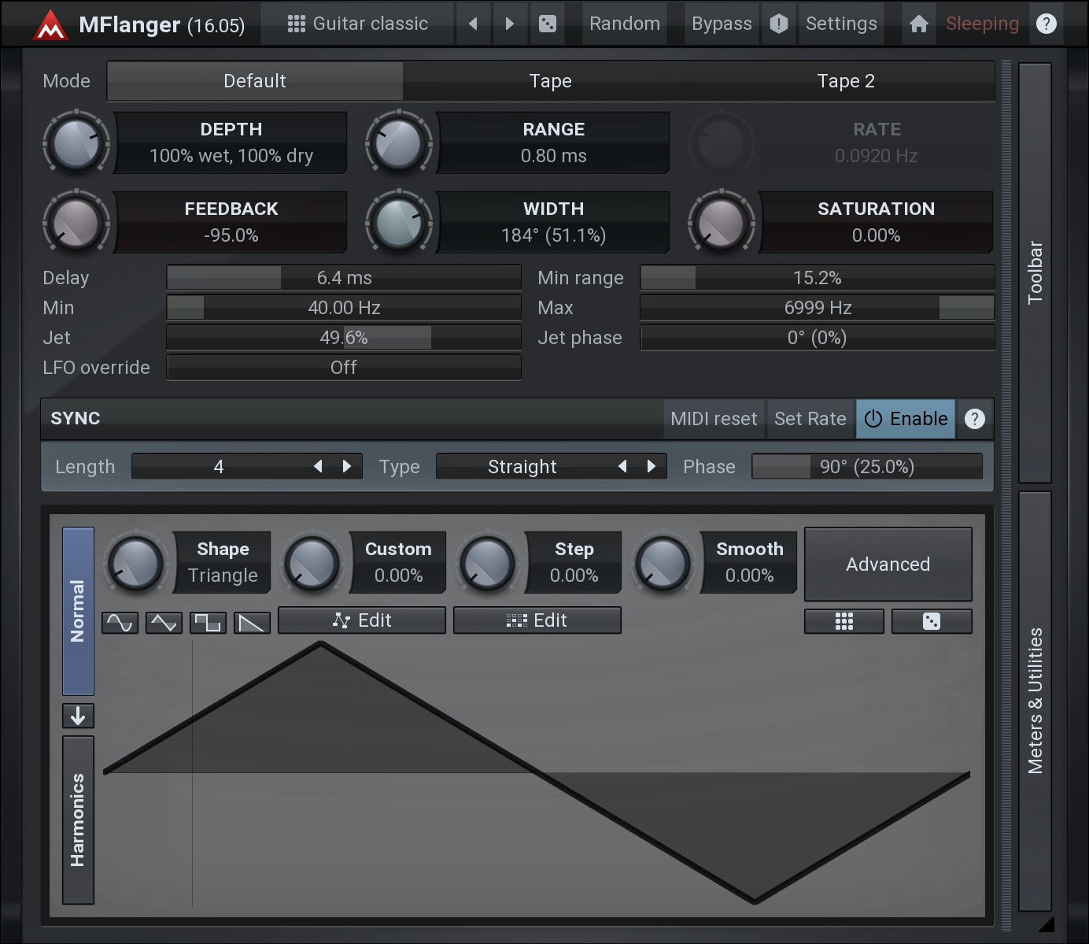
Task: Click the Sleeping status text
Action: coord(982,24)
